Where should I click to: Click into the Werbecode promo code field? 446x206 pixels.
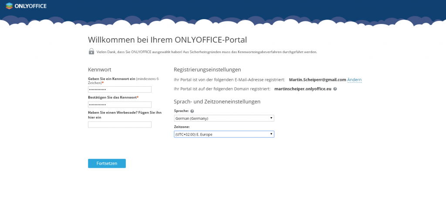[119, 125]
